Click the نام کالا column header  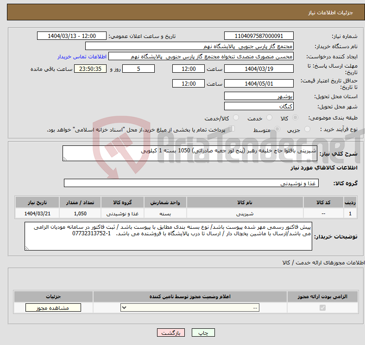245,202
